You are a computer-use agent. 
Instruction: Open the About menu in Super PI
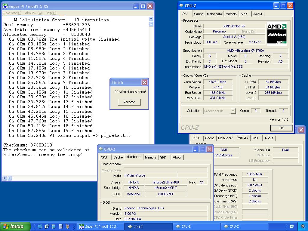point(33,13)
